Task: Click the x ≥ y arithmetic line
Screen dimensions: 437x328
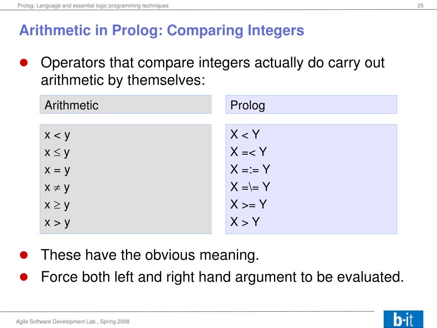Action: (57, 205)
